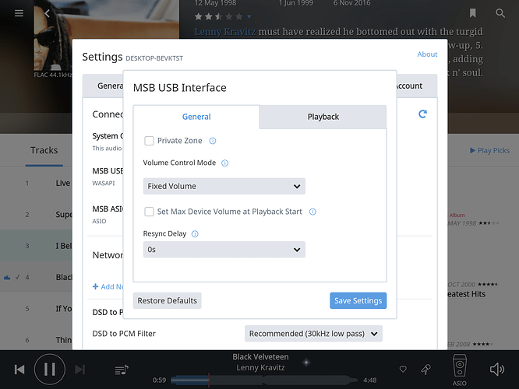Screen dimensions: 519x389
Task: Select track 6 in the track list
Action: coord(36,340)
